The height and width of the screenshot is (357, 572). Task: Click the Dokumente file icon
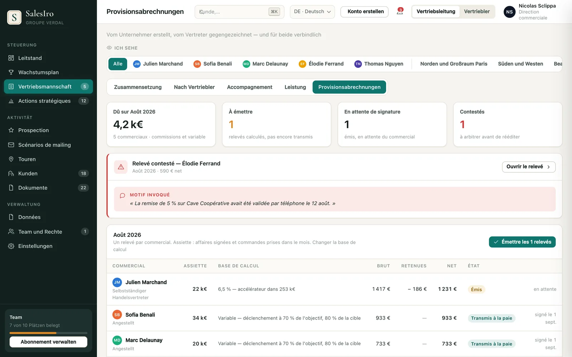(x=11, y=188)
